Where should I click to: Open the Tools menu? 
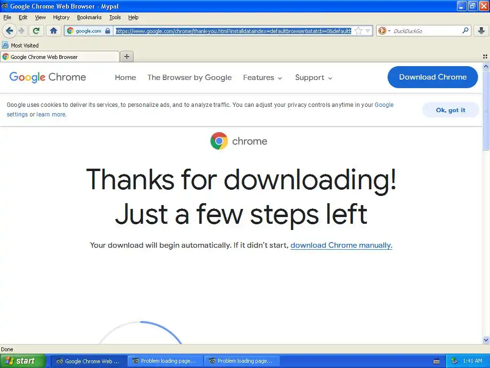[115, 17]
